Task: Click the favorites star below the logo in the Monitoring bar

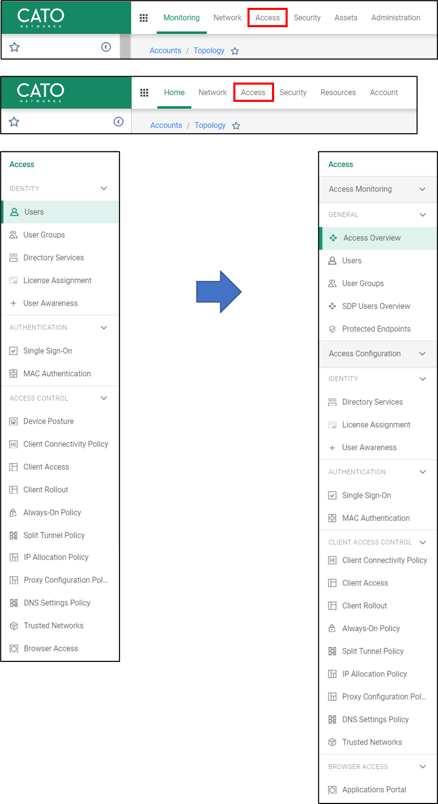Action: point(15,48)
